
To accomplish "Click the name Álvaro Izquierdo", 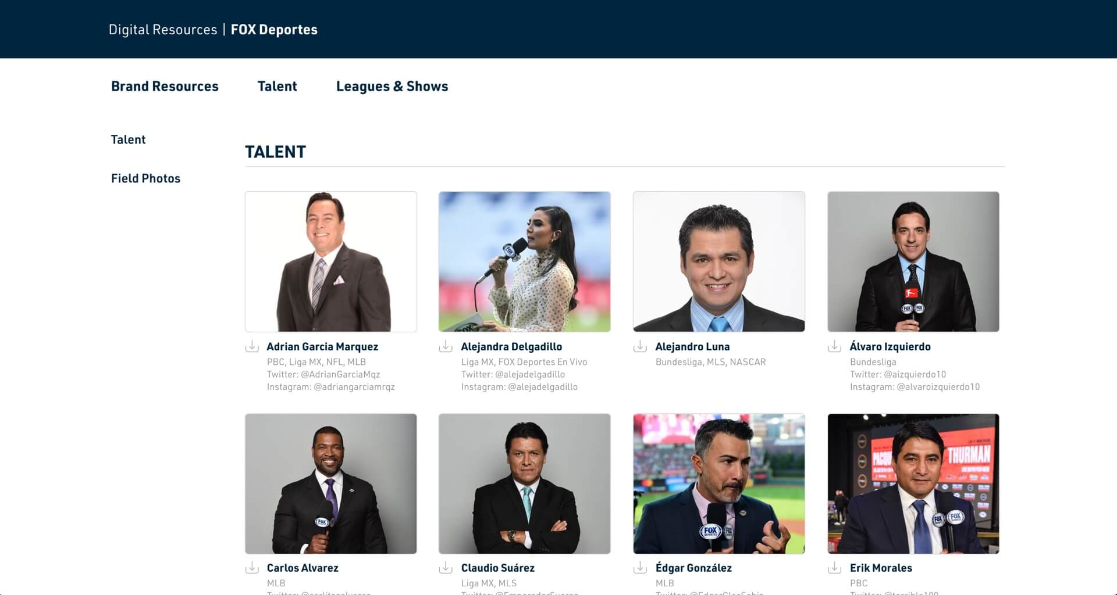I will point(890,346).
